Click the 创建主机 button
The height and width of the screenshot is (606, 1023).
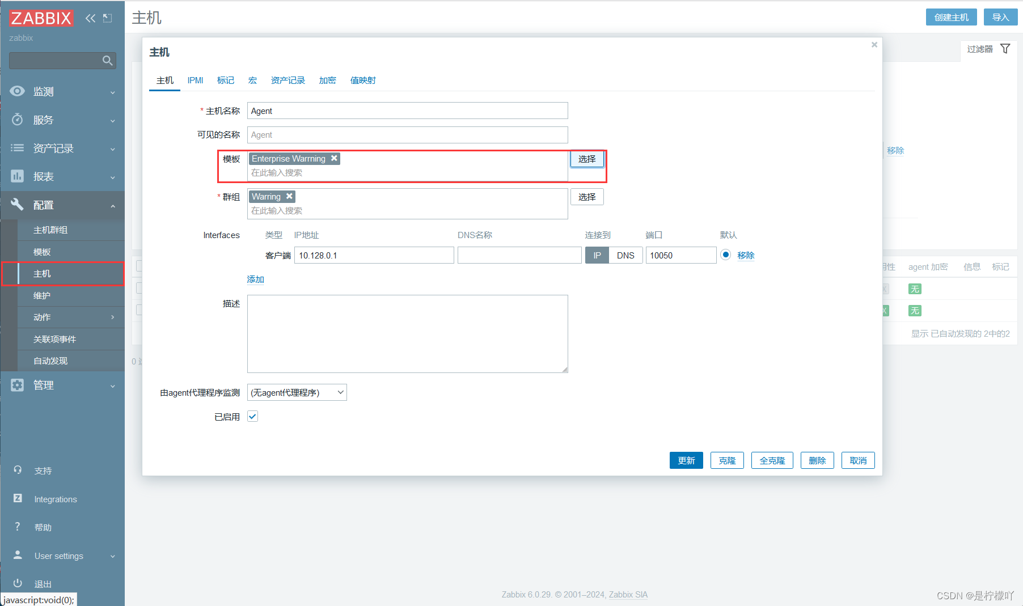coord(952,17)
